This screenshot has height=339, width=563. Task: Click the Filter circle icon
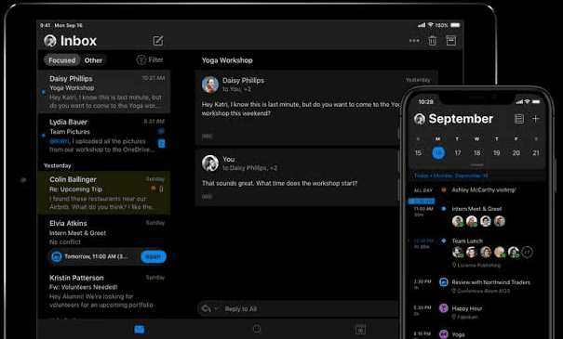141,59
